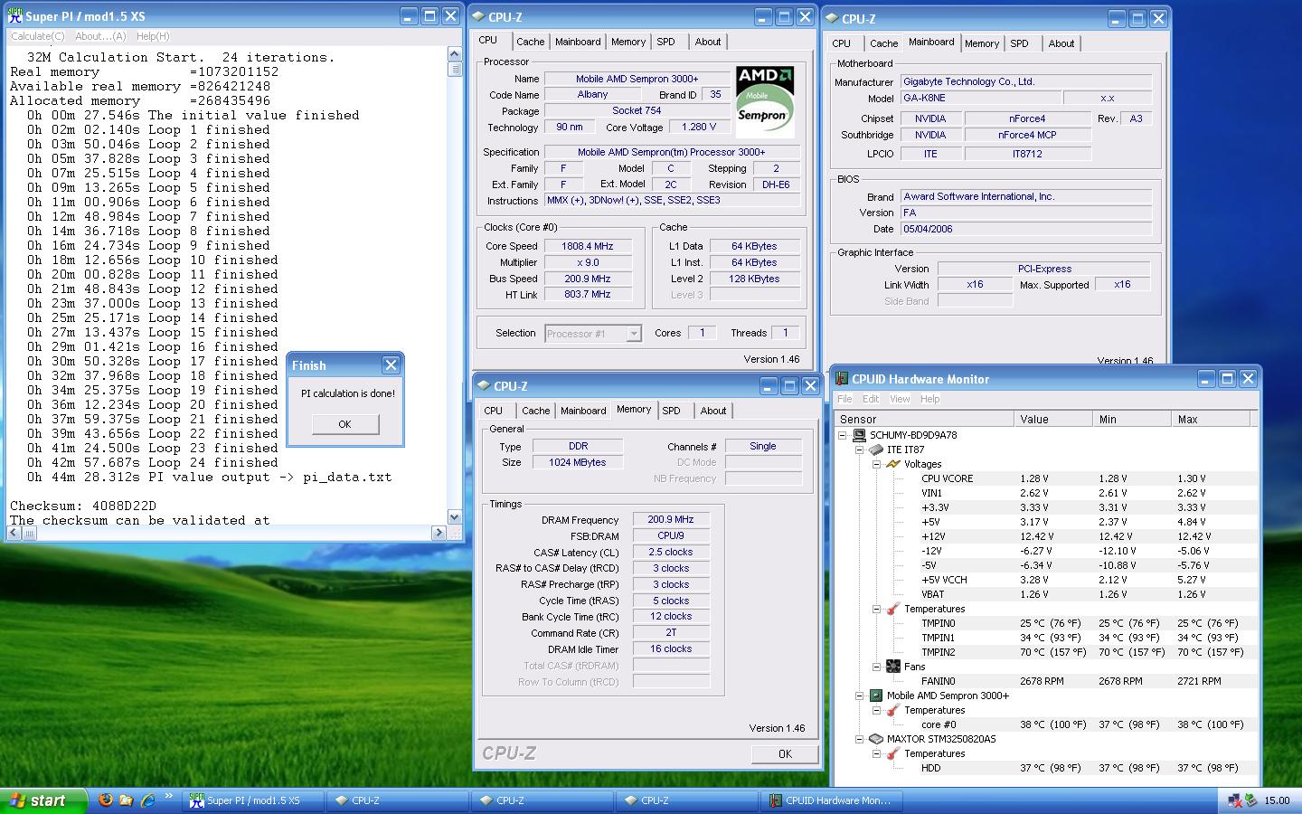Screen dimensions: 1302x814
Task: Open the folder icon in quick launch
Action: pyautogui.click(x=127, y=800)
